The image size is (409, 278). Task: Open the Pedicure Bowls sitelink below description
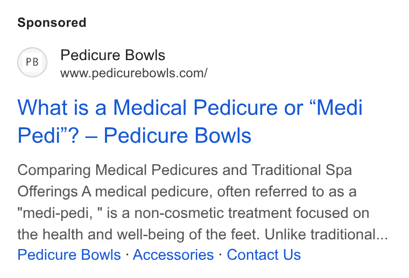pyautogui.click(x=69, y=254)
